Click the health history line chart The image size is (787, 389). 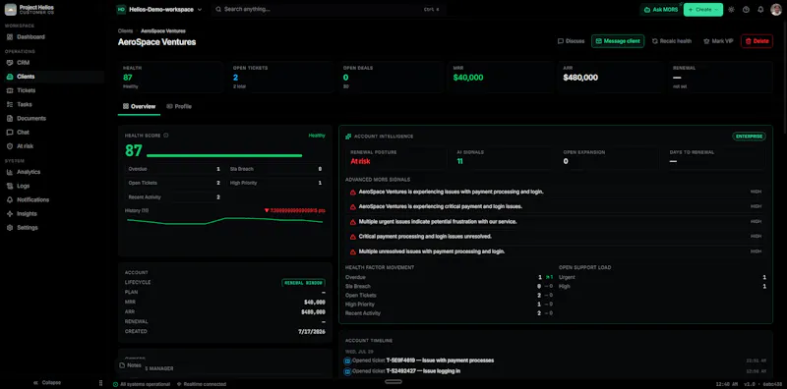[225, 221]
